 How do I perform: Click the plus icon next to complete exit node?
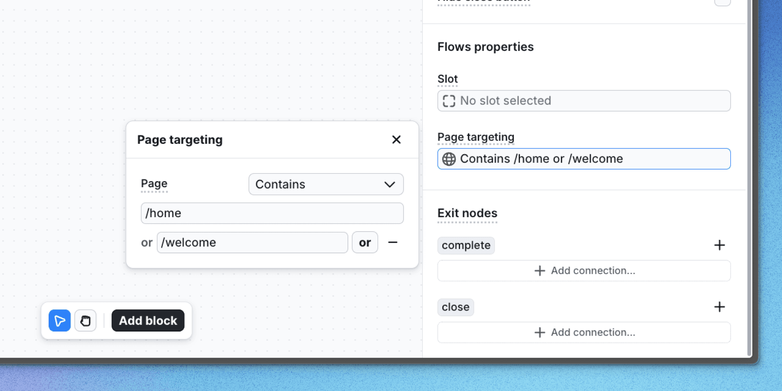click(x=719, y=245)
